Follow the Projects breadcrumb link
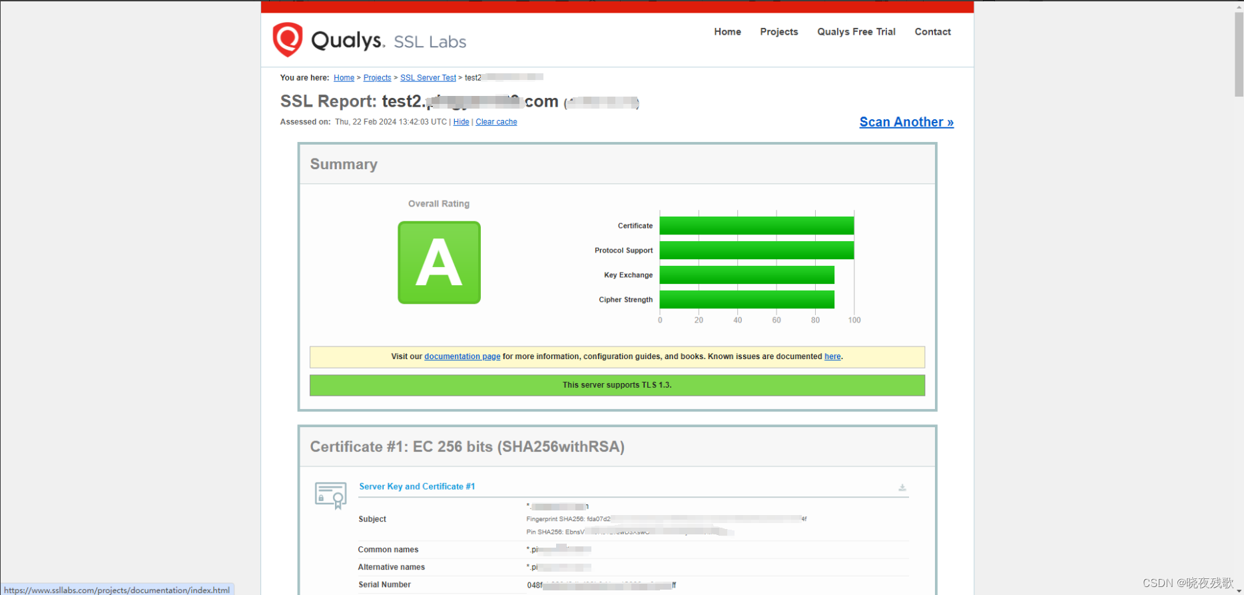The width and height of the screenshot is (1244, 595). tap(377, 78)
